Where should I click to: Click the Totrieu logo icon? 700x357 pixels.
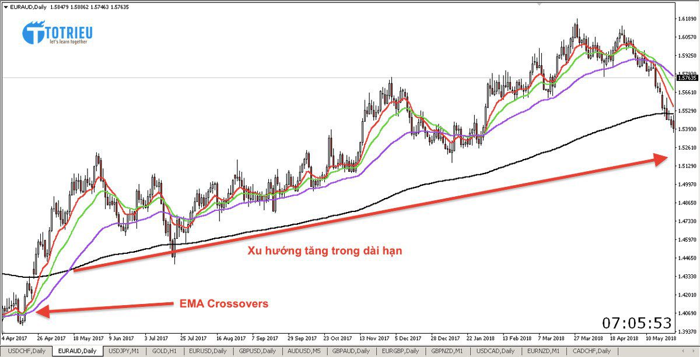tap(34, 33)
